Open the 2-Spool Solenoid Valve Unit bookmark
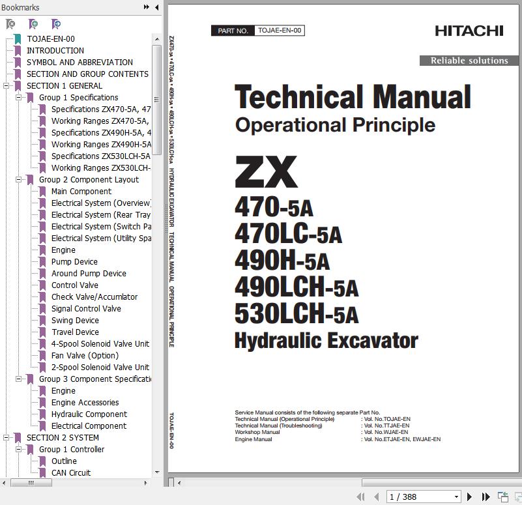This screenshot has width=522, height=505. pyautogui.click(x=100, y=367)
